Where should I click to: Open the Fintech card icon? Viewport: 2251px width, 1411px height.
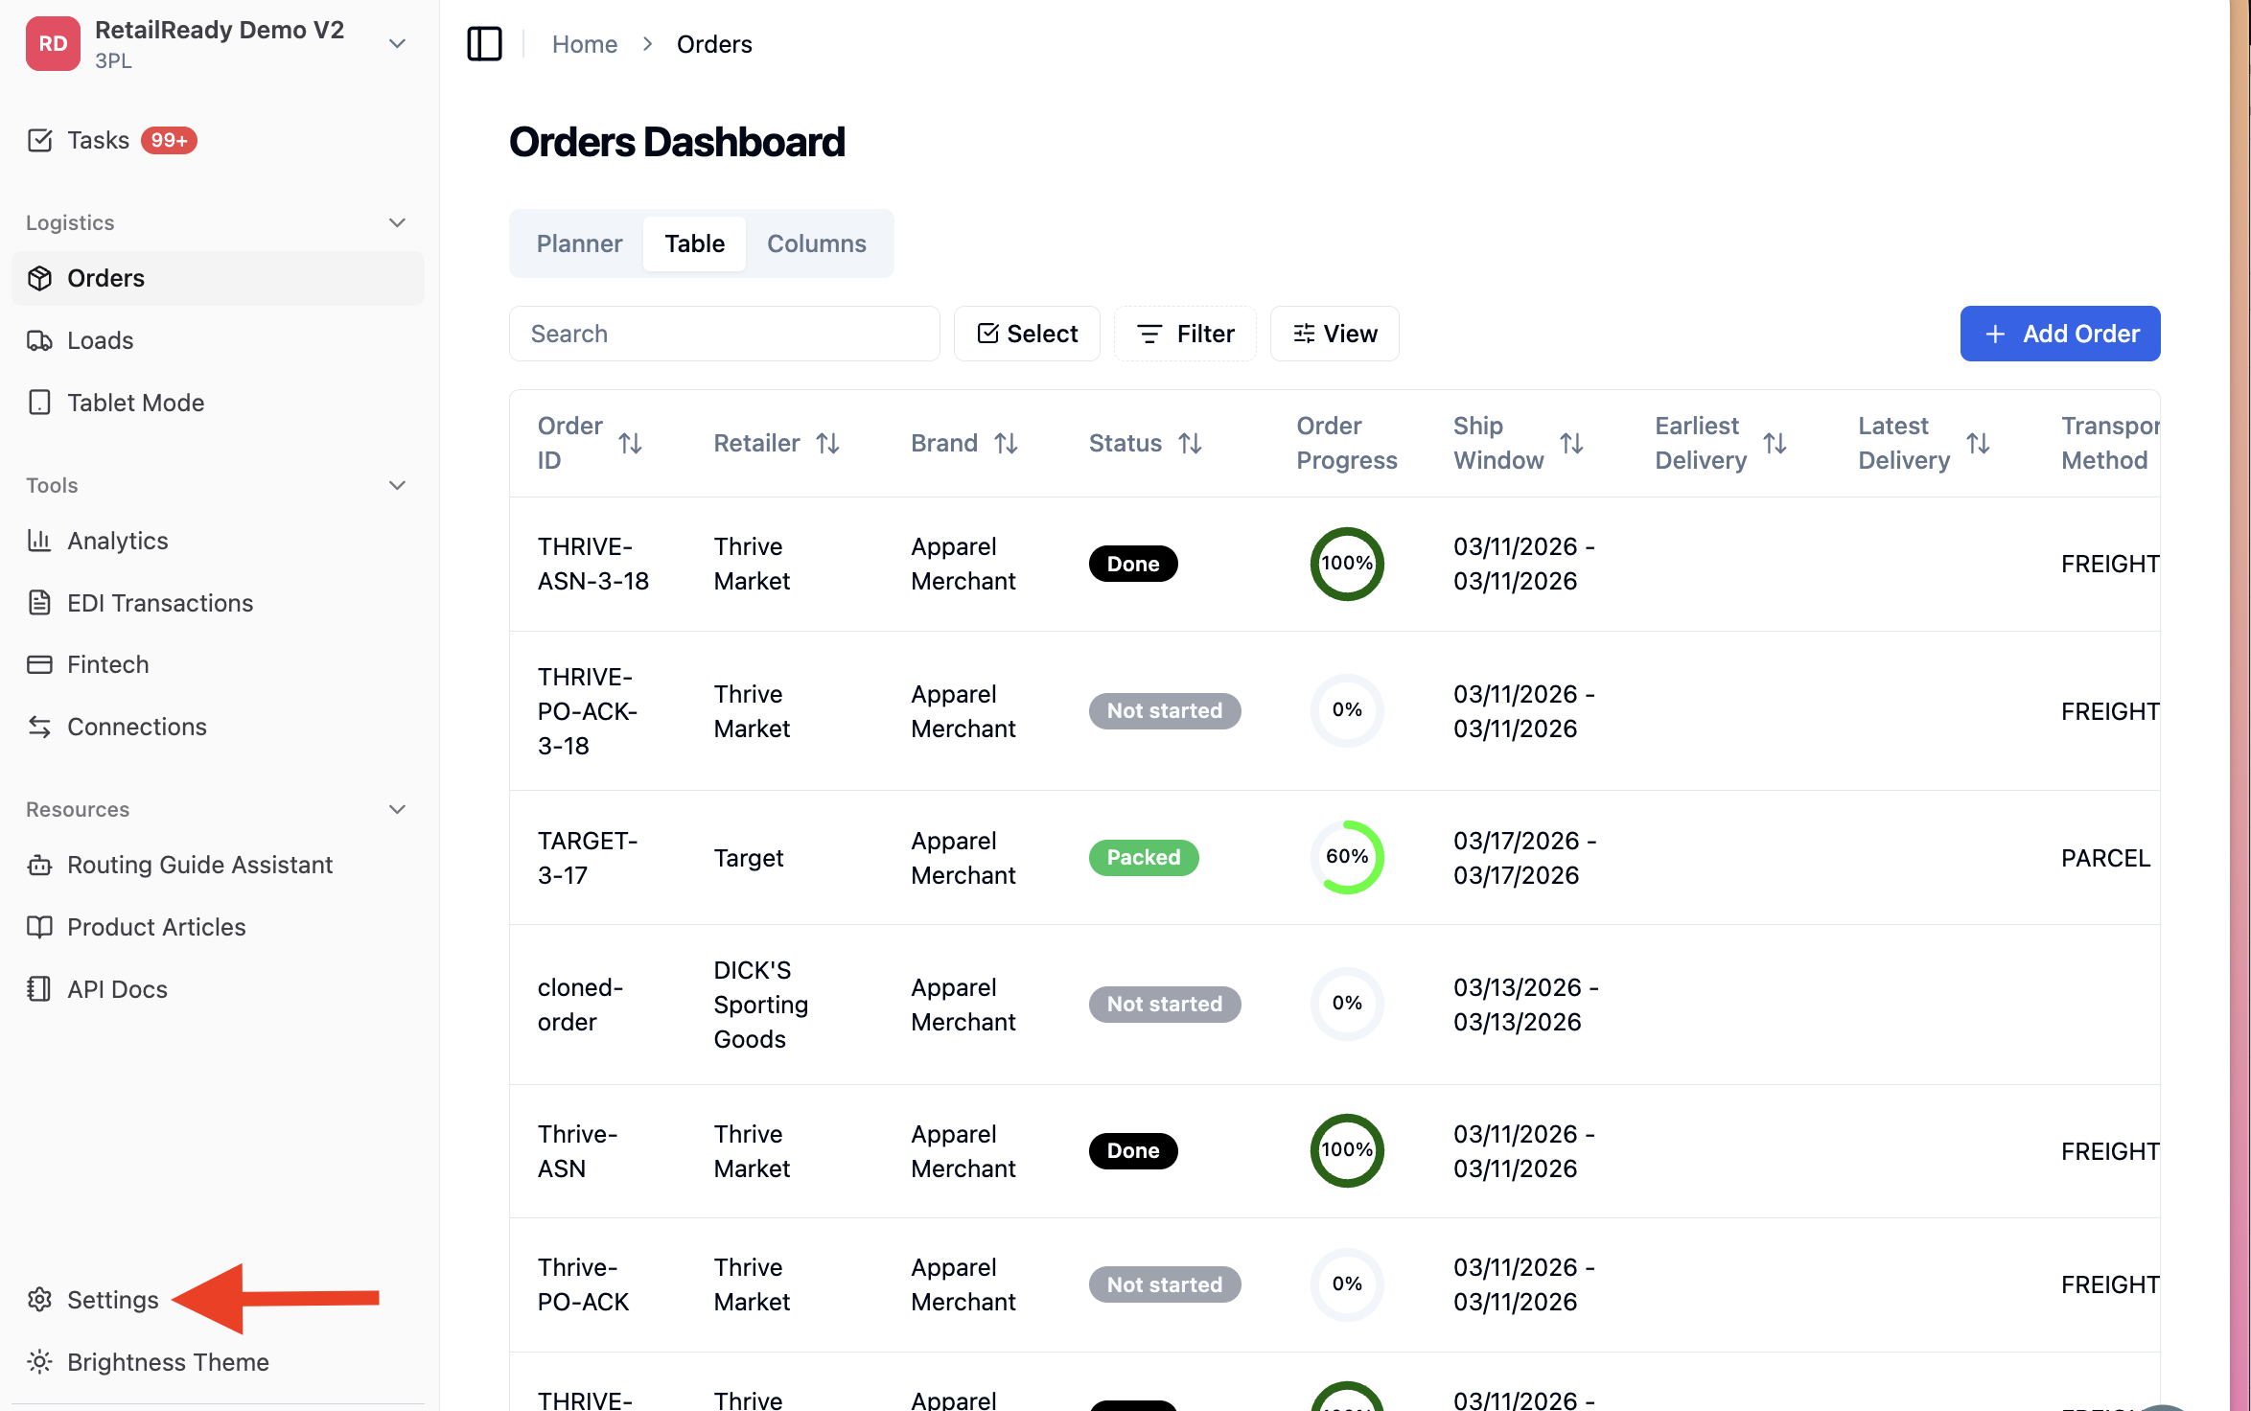tap(40, 664)
